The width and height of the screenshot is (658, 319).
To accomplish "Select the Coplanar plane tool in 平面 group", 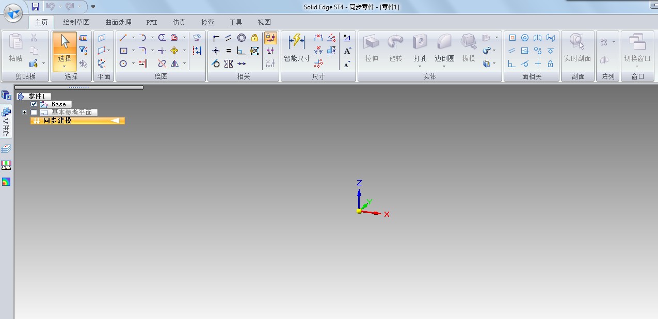I will [x=102, y=38].
